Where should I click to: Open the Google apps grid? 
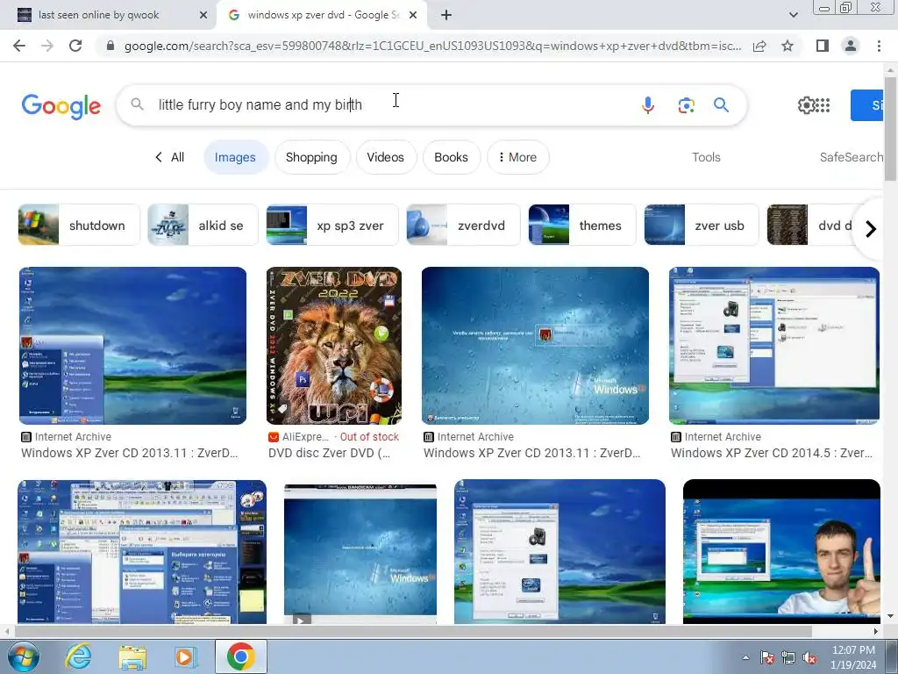[823, 105]
